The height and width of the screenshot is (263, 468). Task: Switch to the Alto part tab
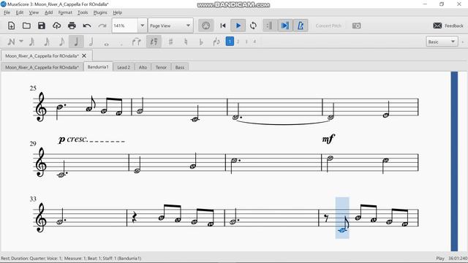(143, 67)
